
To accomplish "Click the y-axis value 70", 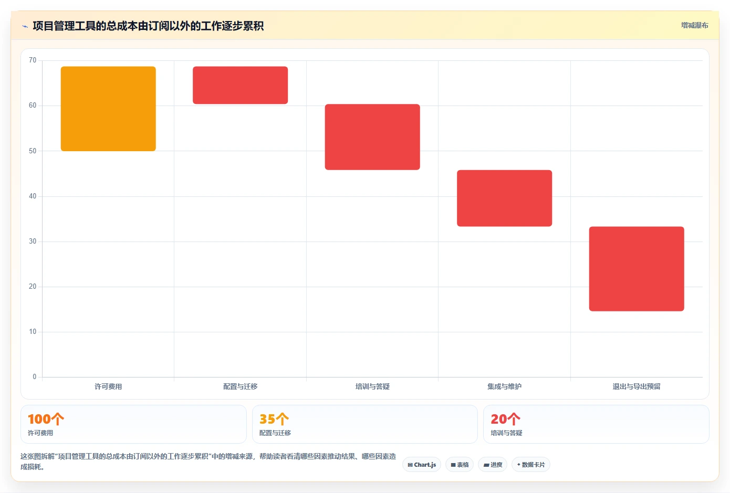I will (x=33, y=60).
